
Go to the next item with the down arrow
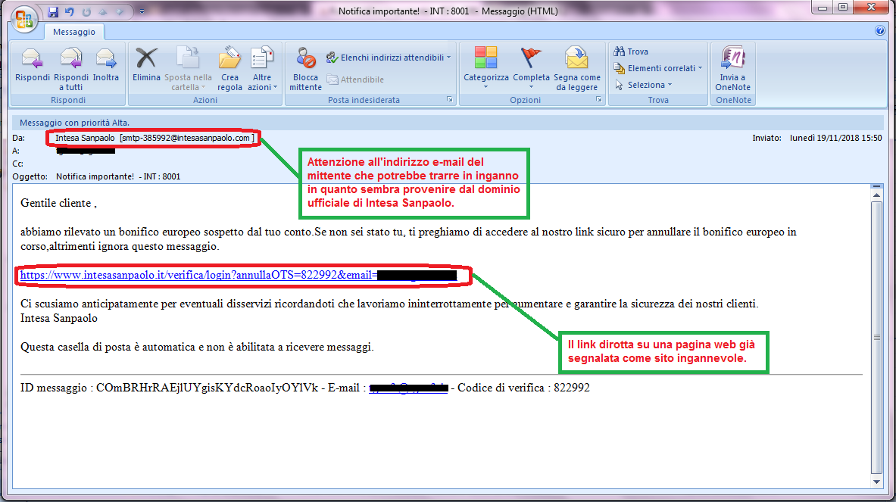[120, 11]
